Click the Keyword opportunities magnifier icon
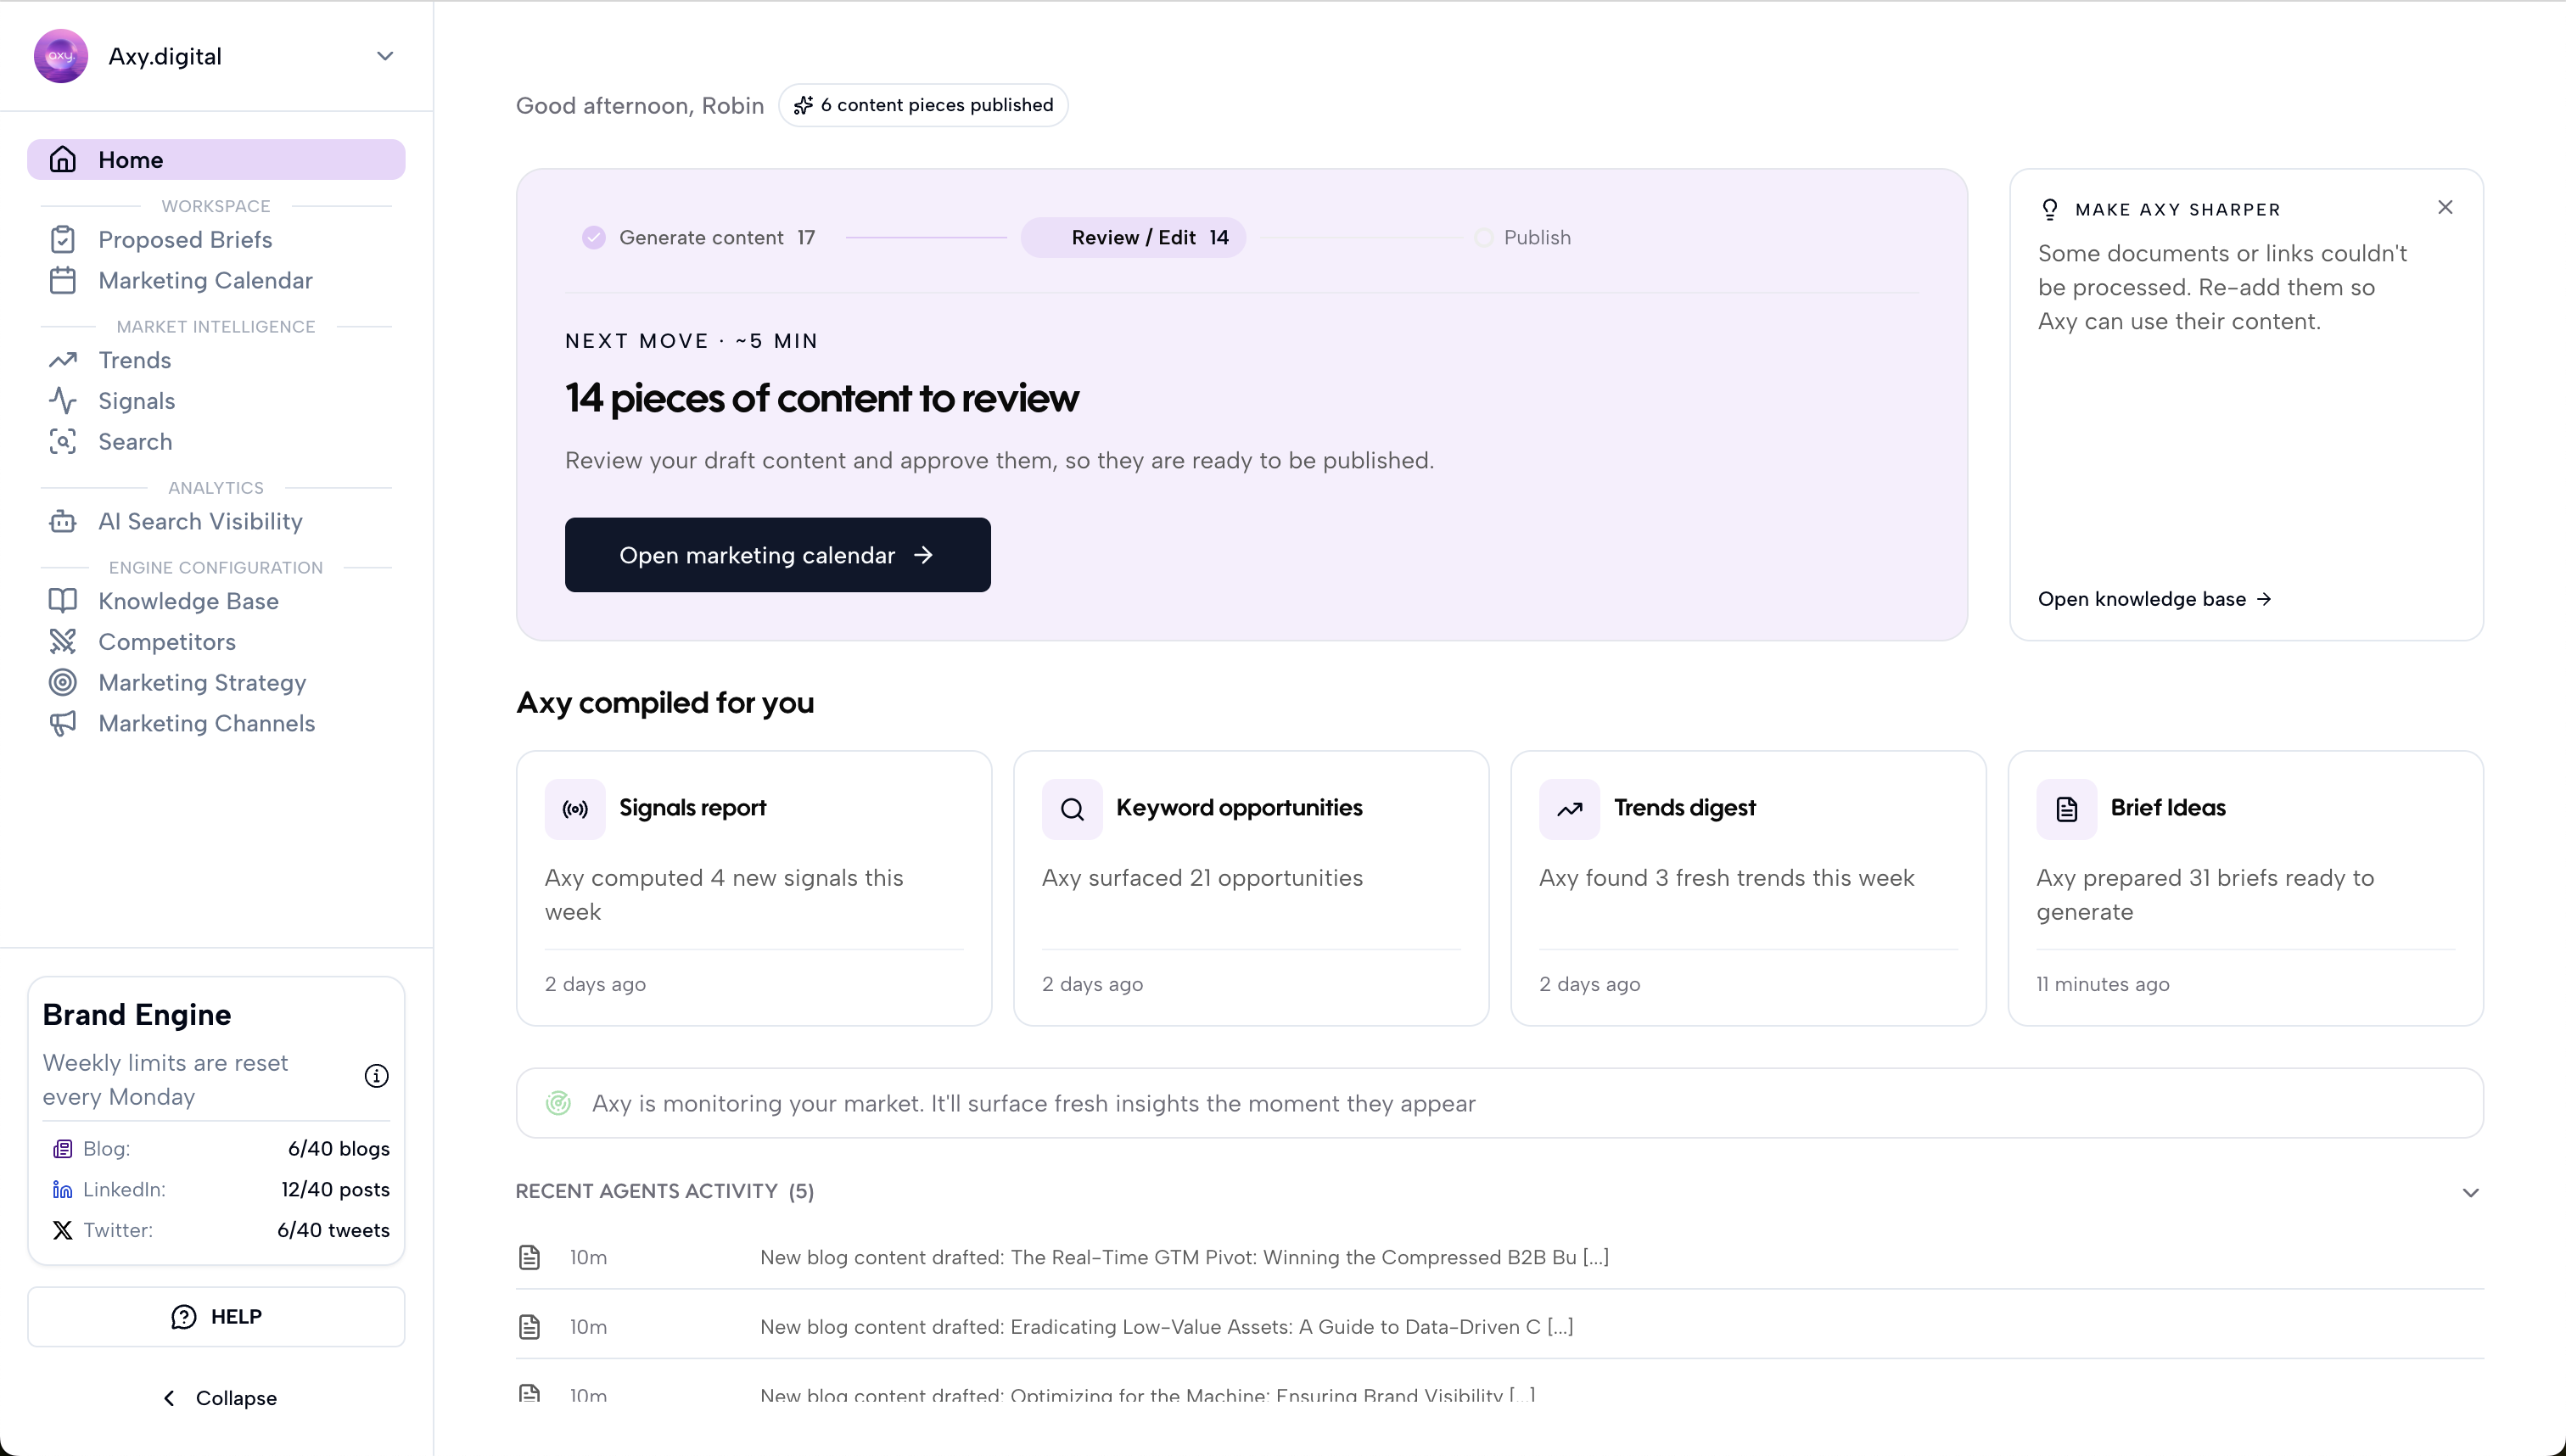2566x1456 pixels. 1072,809
